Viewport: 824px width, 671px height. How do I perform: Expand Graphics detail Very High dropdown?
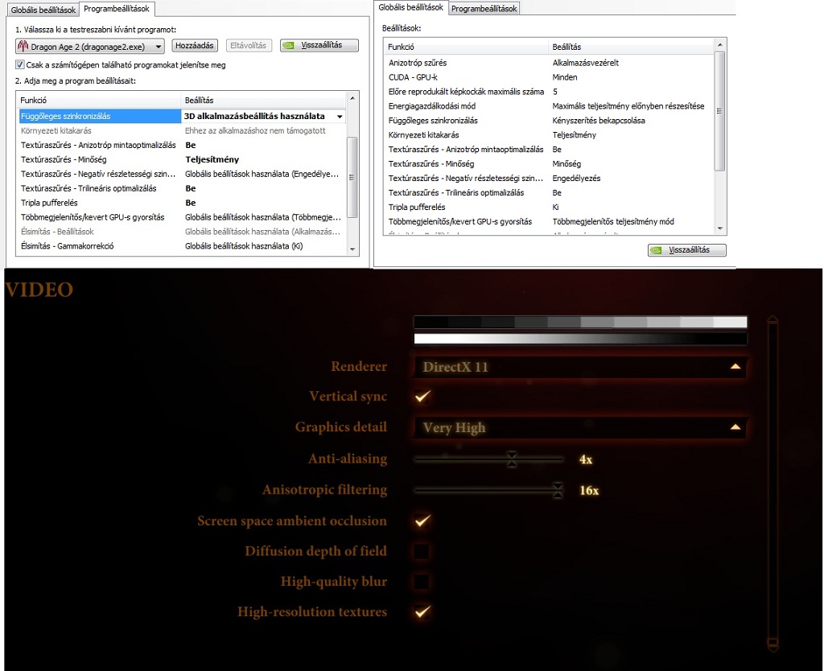pos(735,427)
